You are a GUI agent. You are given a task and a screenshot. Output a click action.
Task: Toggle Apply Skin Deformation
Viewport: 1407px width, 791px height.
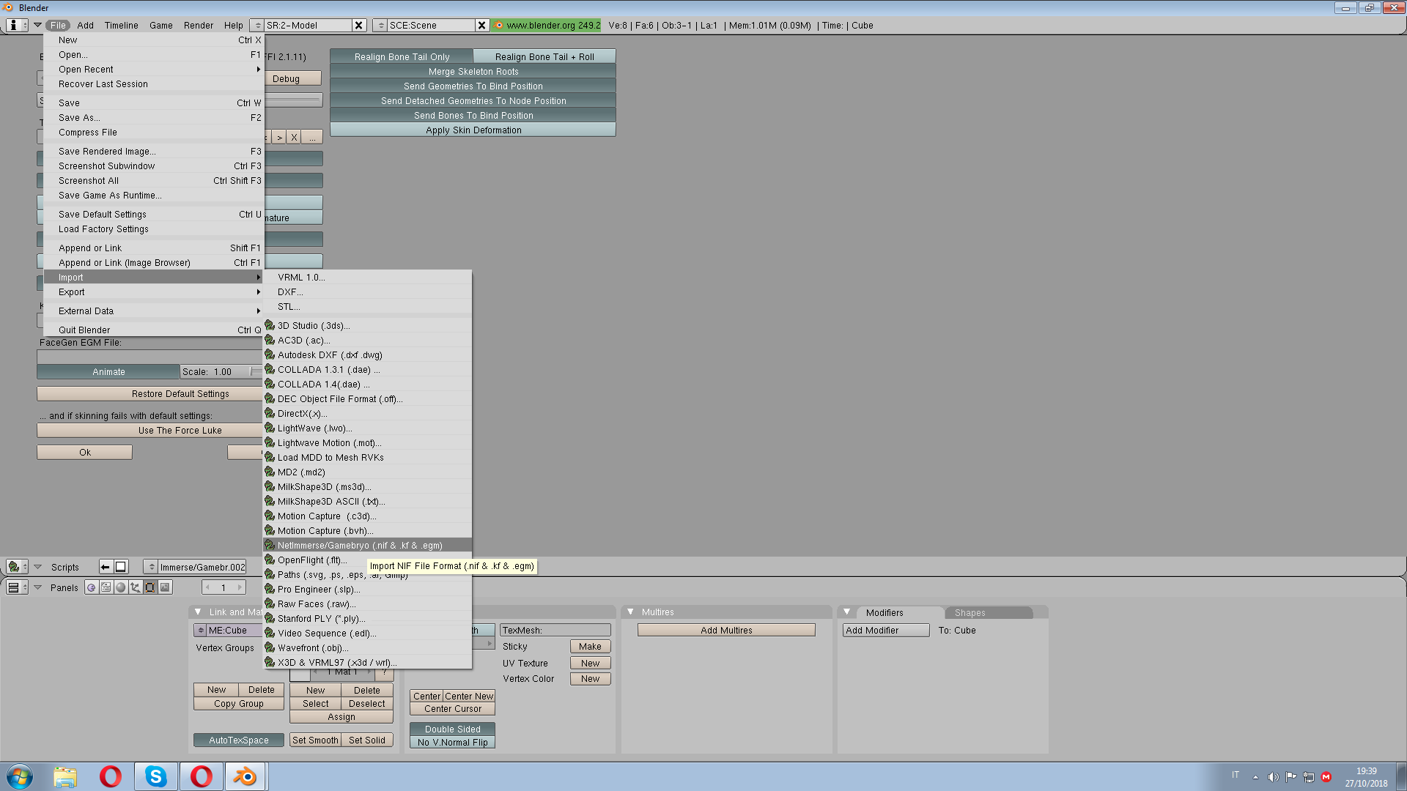[x=473, y=130]
